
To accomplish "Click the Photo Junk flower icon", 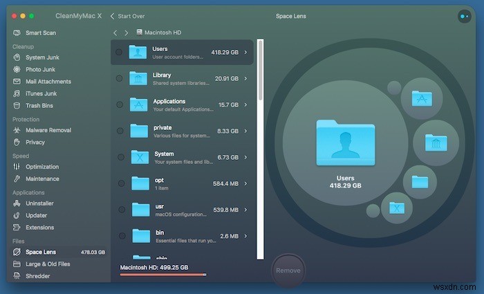I will click(x=17, y=69).
